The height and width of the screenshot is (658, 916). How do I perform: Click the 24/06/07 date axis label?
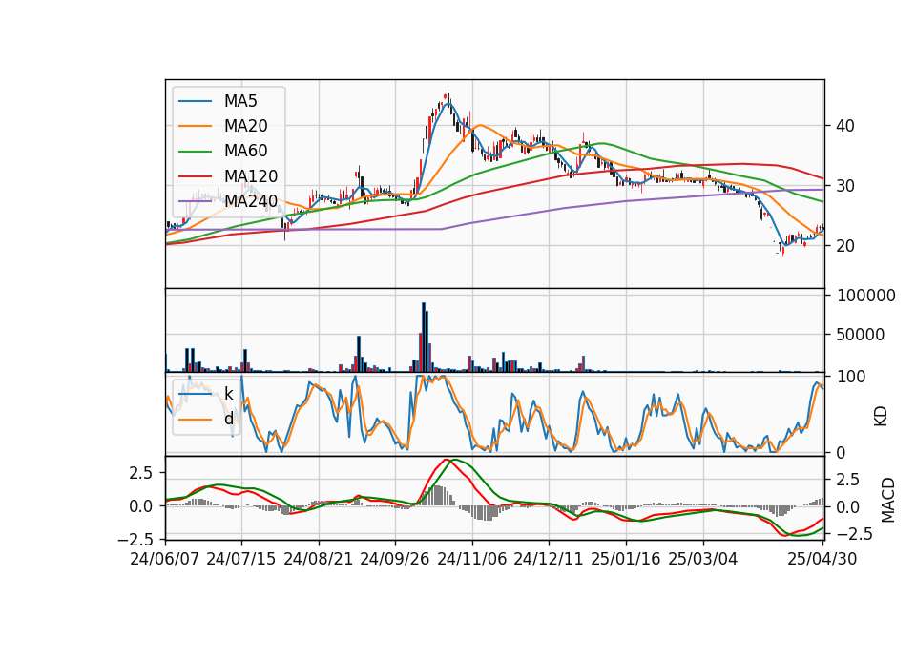(x=165, y=559)
